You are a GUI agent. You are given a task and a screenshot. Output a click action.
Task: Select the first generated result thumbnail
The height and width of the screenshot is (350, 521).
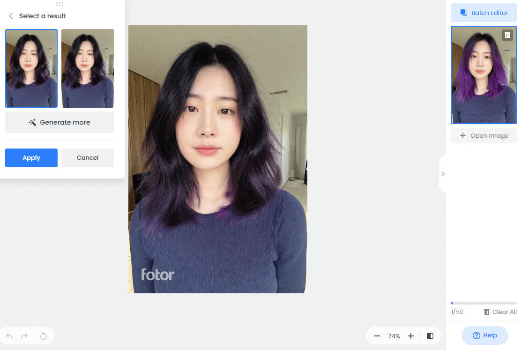click(x=31, y=68)
